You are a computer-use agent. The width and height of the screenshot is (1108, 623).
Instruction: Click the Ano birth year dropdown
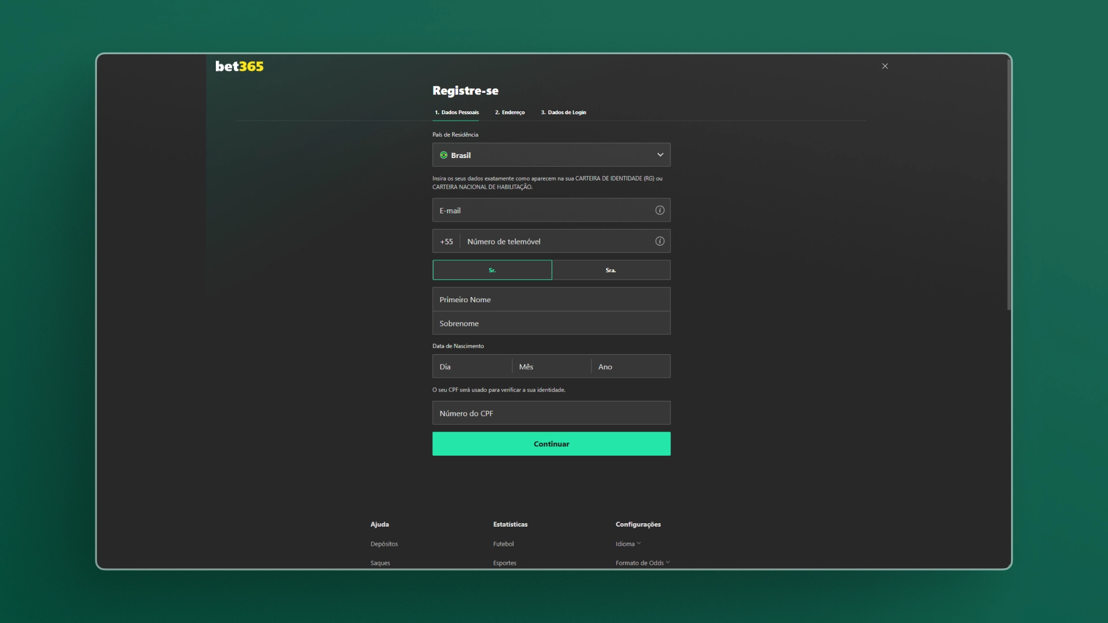(630, 366)
